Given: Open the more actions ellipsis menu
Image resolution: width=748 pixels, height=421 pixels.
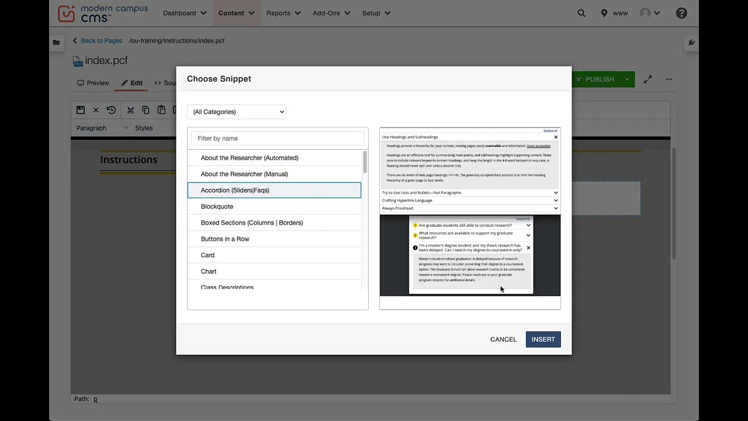Looking at the screenshot, I should (x=669, y=79).
